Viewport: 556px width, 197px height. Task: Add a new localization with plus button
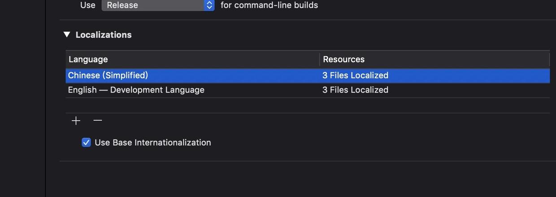pyautogui.click(x=76, y=121)
